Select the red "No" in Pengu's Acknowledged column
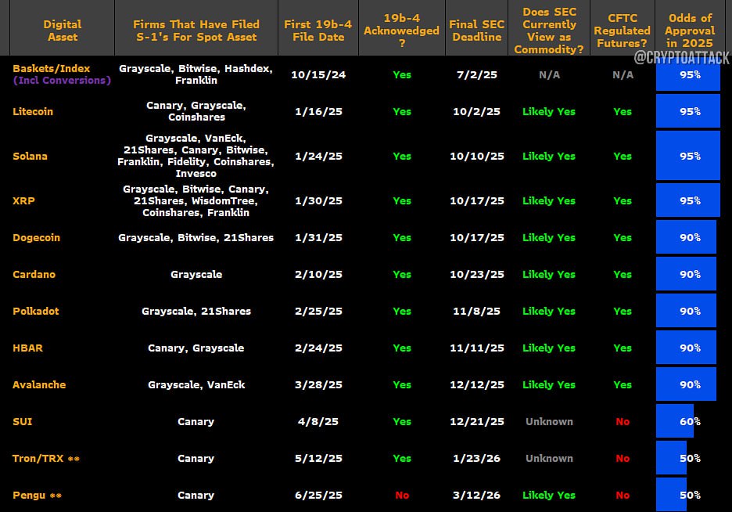The height and width of the screenshot is (512, 732). [402, 496]
